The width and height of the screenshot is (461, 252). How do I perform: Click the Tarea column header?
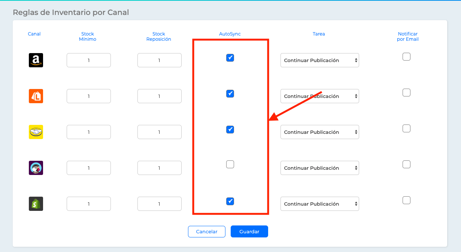[319, 34]
